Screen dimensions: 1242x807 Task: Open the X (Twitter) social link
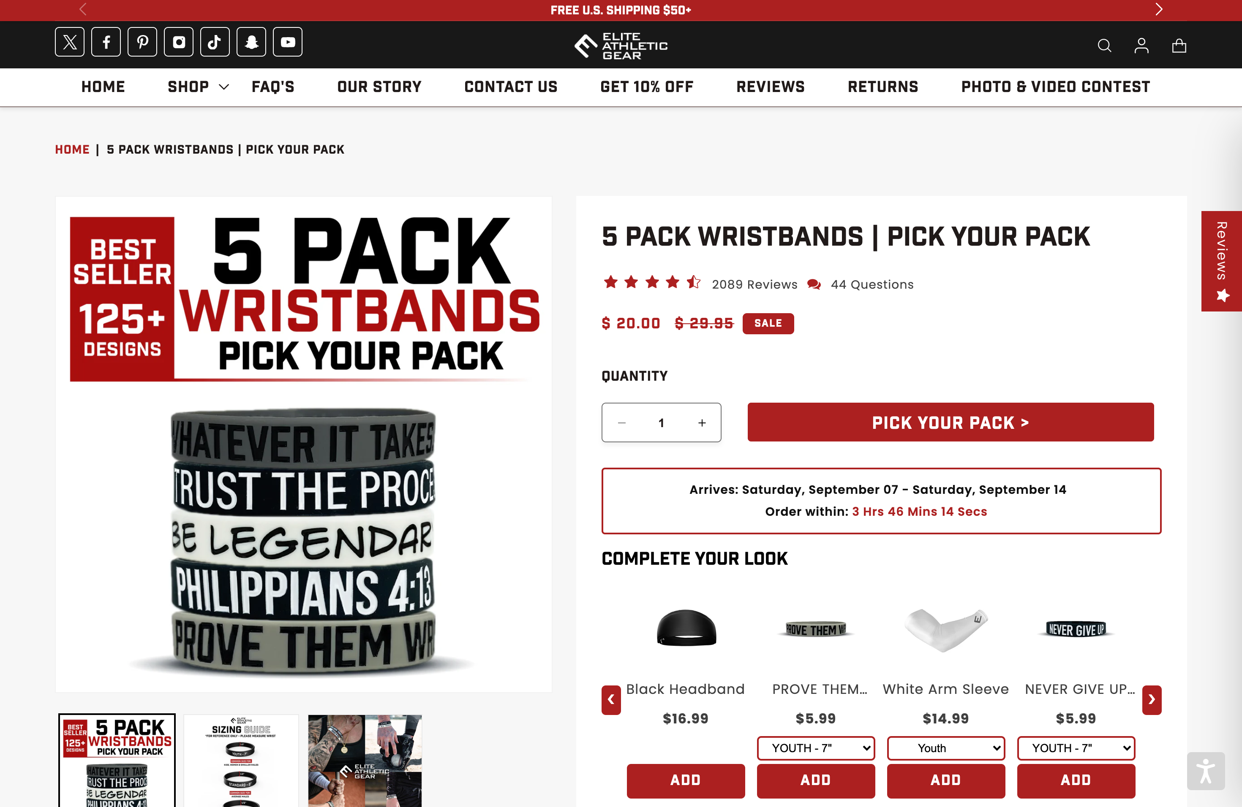(x=69, y=42)
